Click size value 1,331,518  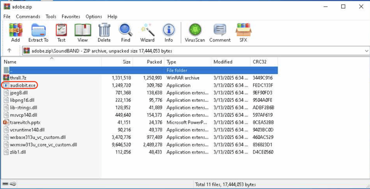pos(121,78)
